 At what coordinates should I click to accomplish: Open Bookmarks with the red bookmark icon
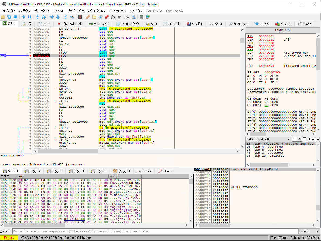pos(107,17)
